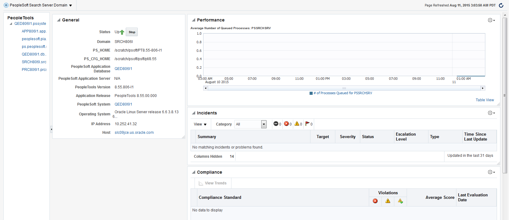This screenshot has height=220, width=509.
Task: Collapse the Performance panel
Action: pyautogui.click(x=193, y=20)
